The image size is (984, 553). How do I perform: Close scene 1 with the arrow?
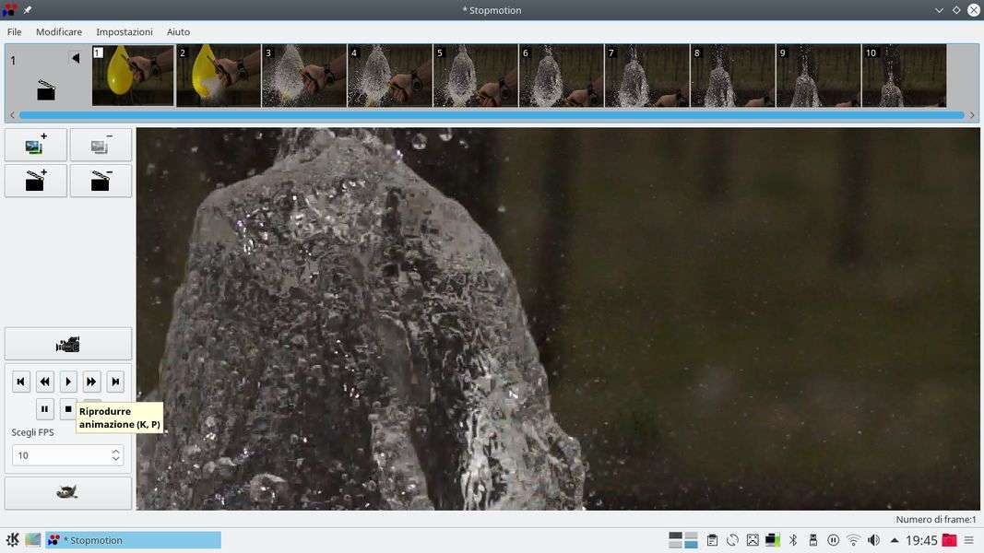(x=76, y=58)
